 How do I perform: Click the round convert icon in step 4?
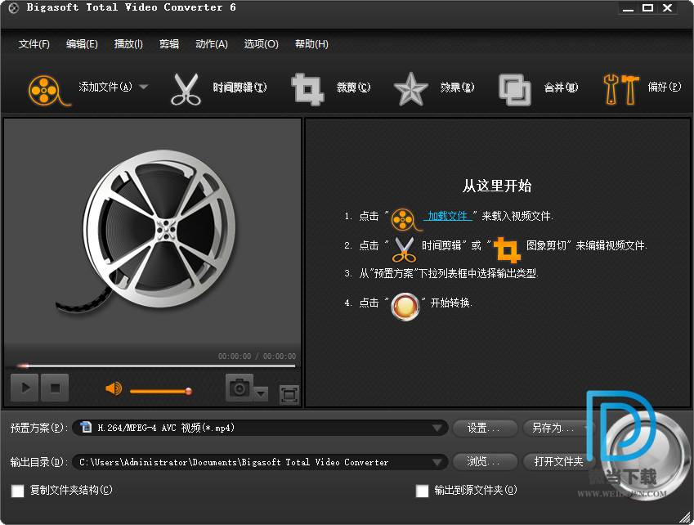point(405,307)
